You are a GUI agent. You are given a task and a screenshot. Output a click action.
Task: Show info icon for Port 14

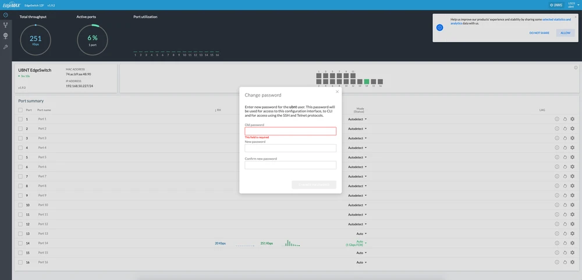tap(556, 243)
